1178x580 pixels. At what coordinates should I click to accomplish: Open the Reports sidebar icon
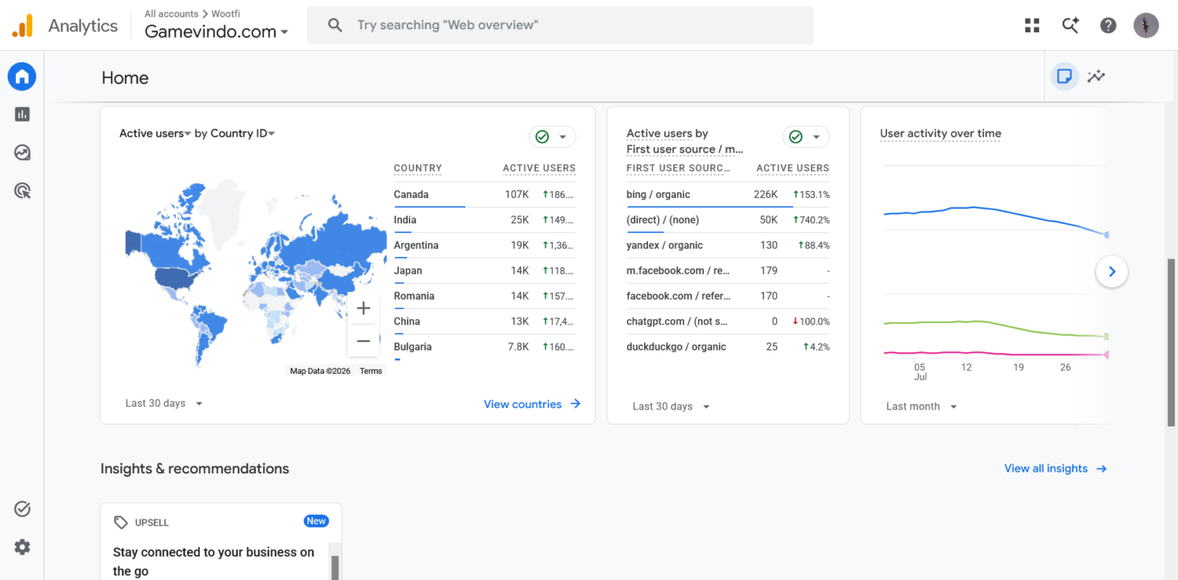point(22,114)
